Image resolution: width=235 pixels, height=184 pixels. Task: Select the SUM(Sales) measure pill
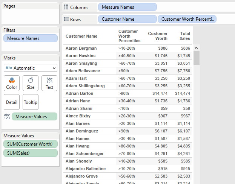(x=31, y=153)
